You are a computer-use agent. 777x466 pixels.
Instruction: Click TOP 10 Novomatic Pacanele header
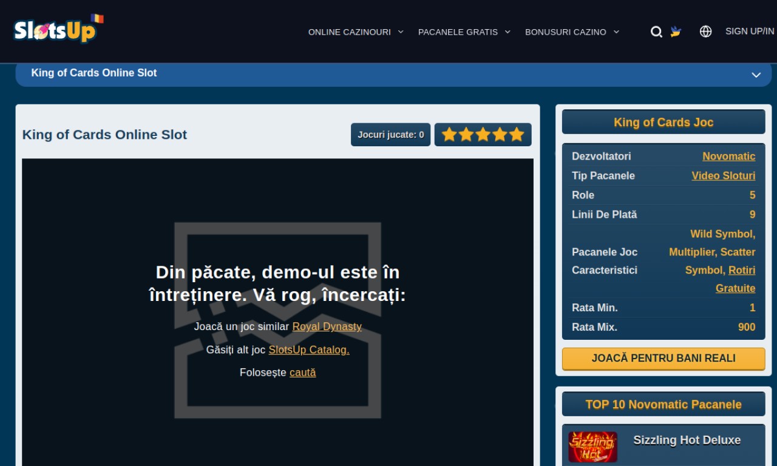click(663, 404)
